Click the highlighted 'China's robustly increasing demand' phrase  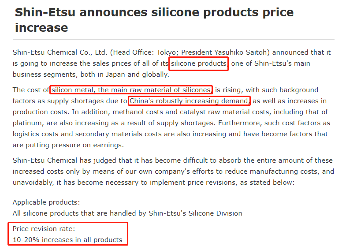(x=189, y=101)
